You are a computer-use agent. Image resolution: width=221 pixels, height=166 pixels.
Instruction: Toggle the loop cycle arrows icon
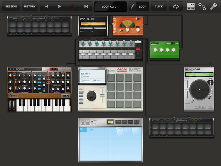point(176,7)
